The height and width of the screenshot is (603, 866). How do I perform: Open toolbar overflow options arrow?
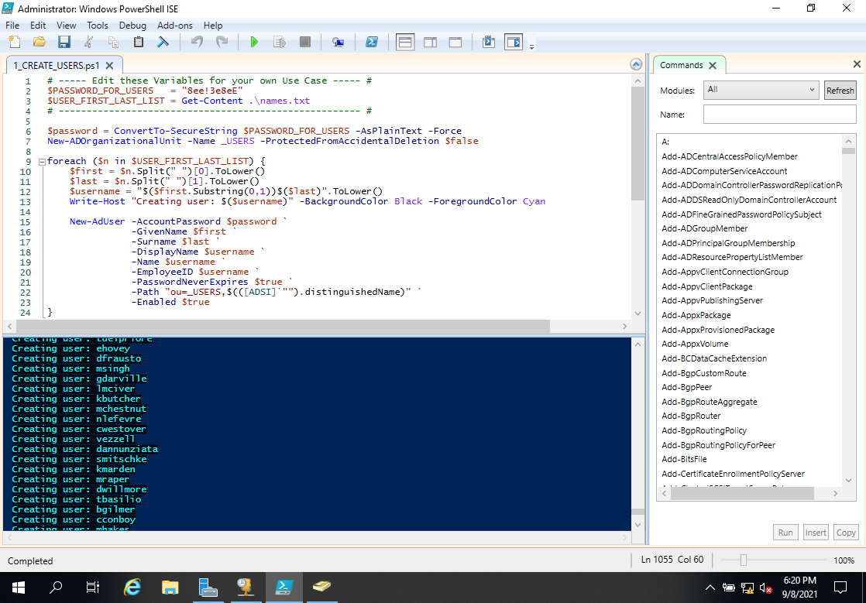point(532,46)
